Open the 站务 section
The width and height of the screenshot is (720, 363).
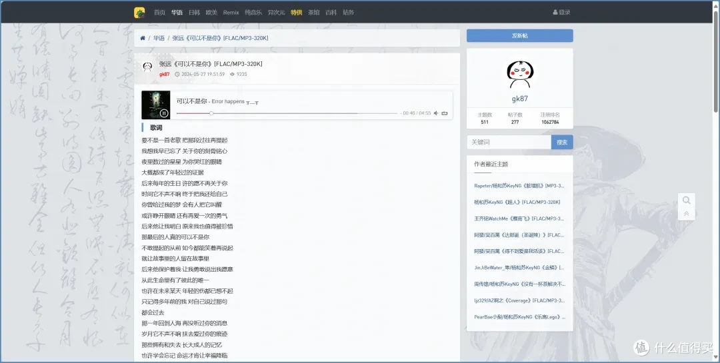click(x=348, y=13)
